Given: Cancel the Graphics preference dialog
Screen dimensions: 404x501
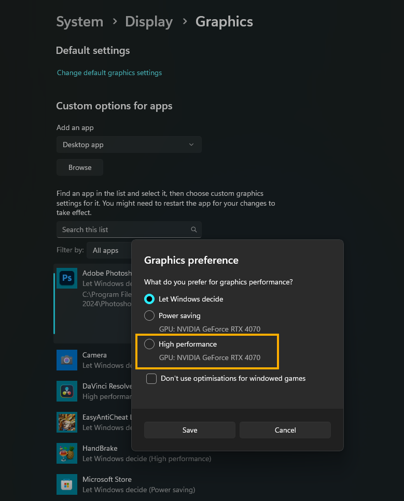Looking at the screenshot, I should pos(285,430).
